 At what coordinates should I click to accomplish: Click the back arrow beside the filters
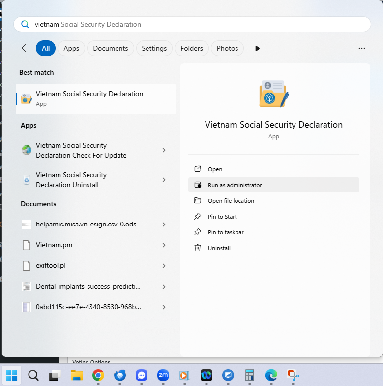tap(26, 48)
